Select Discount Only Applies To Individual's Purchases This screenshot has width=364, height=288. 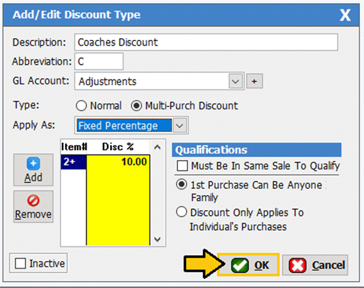182,213
